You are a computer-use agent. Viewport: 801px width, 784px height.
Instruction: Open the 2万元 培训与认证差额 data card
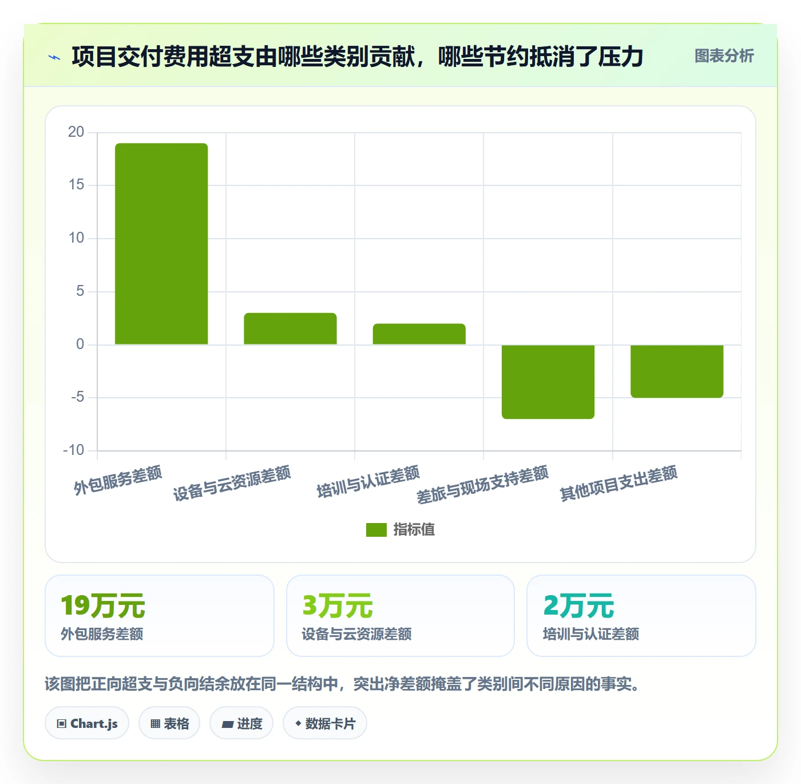[x=641, y=616]
